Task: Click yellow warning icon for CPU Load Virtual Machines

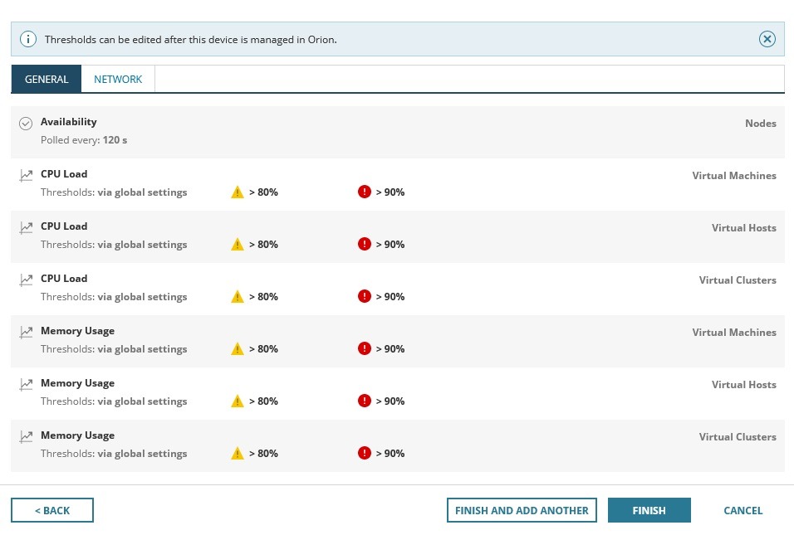Action: [238, 192]
